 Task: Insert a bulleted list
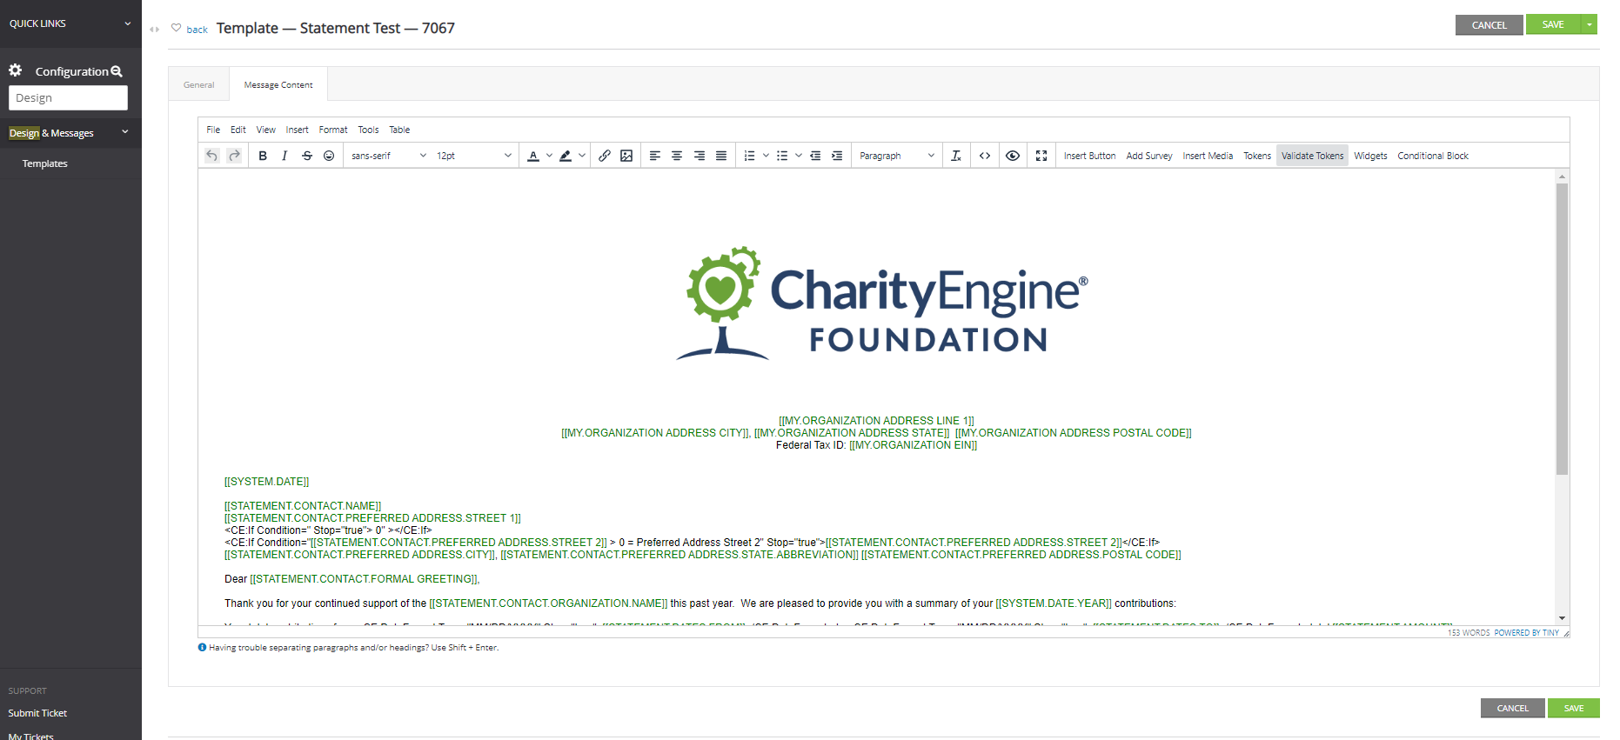pyautogui.click(x=782, y=156)
